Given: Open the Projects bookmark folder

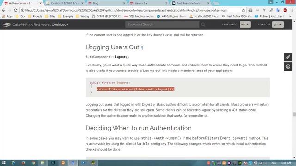Looking at the screenshot, I should coord(35,17).
